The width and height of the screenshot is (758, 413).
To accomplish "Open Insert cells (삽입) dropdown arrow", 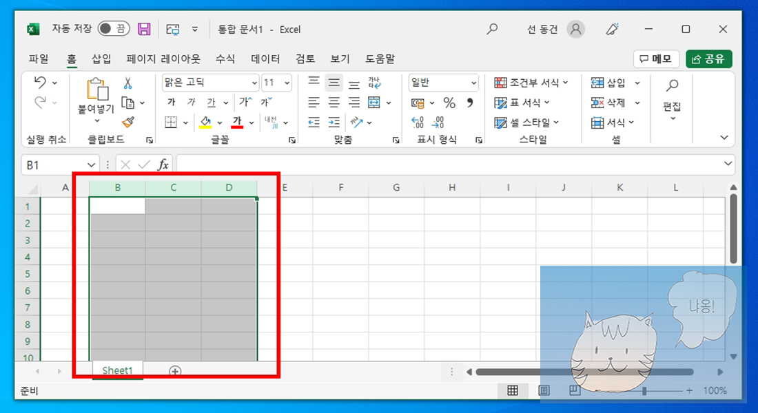I will click(x=637, y=83).
